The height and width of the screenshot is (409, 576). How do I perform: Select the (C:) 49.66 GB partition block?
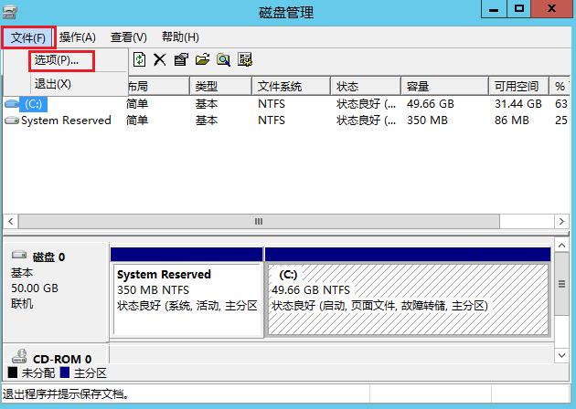(408, 299)
